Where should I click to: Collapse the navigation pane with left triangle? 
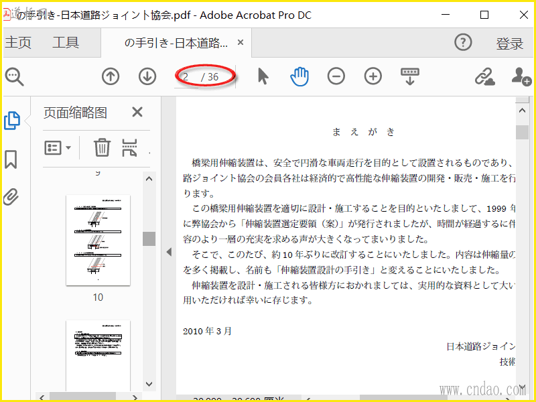pos(169,252)
